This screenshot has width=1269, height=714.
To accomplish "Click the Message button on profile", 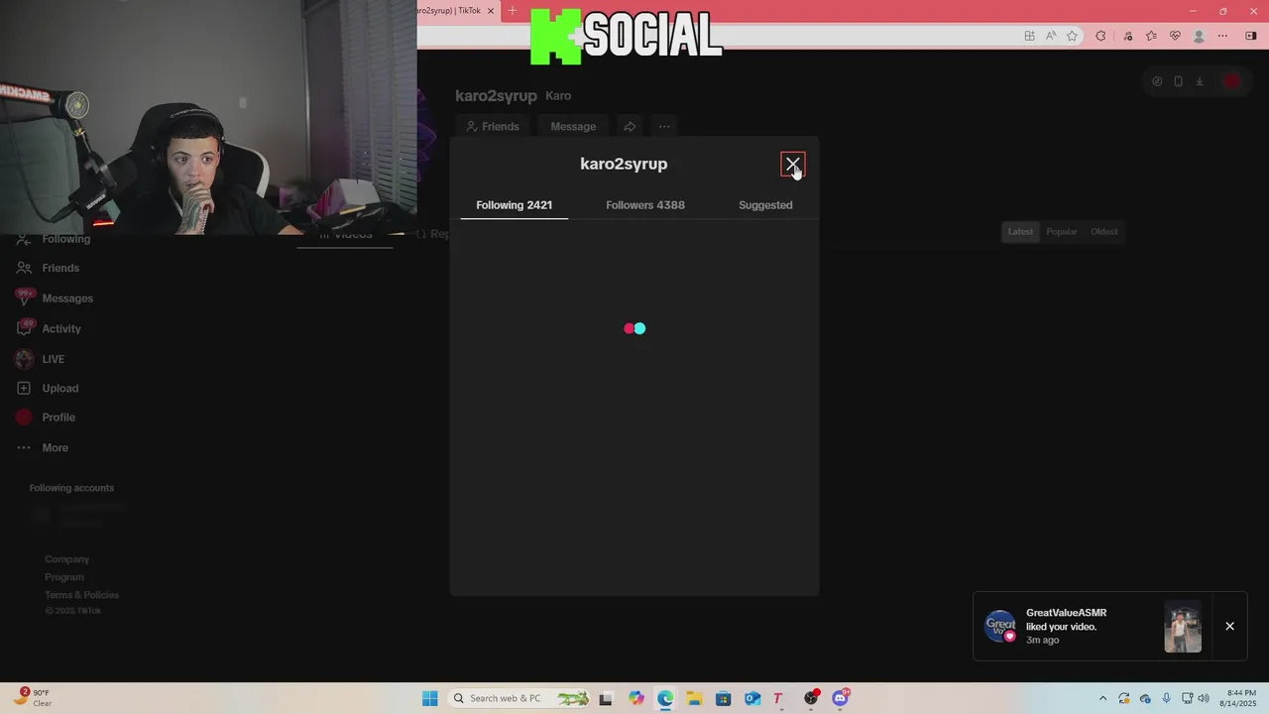I will point(573,127).
